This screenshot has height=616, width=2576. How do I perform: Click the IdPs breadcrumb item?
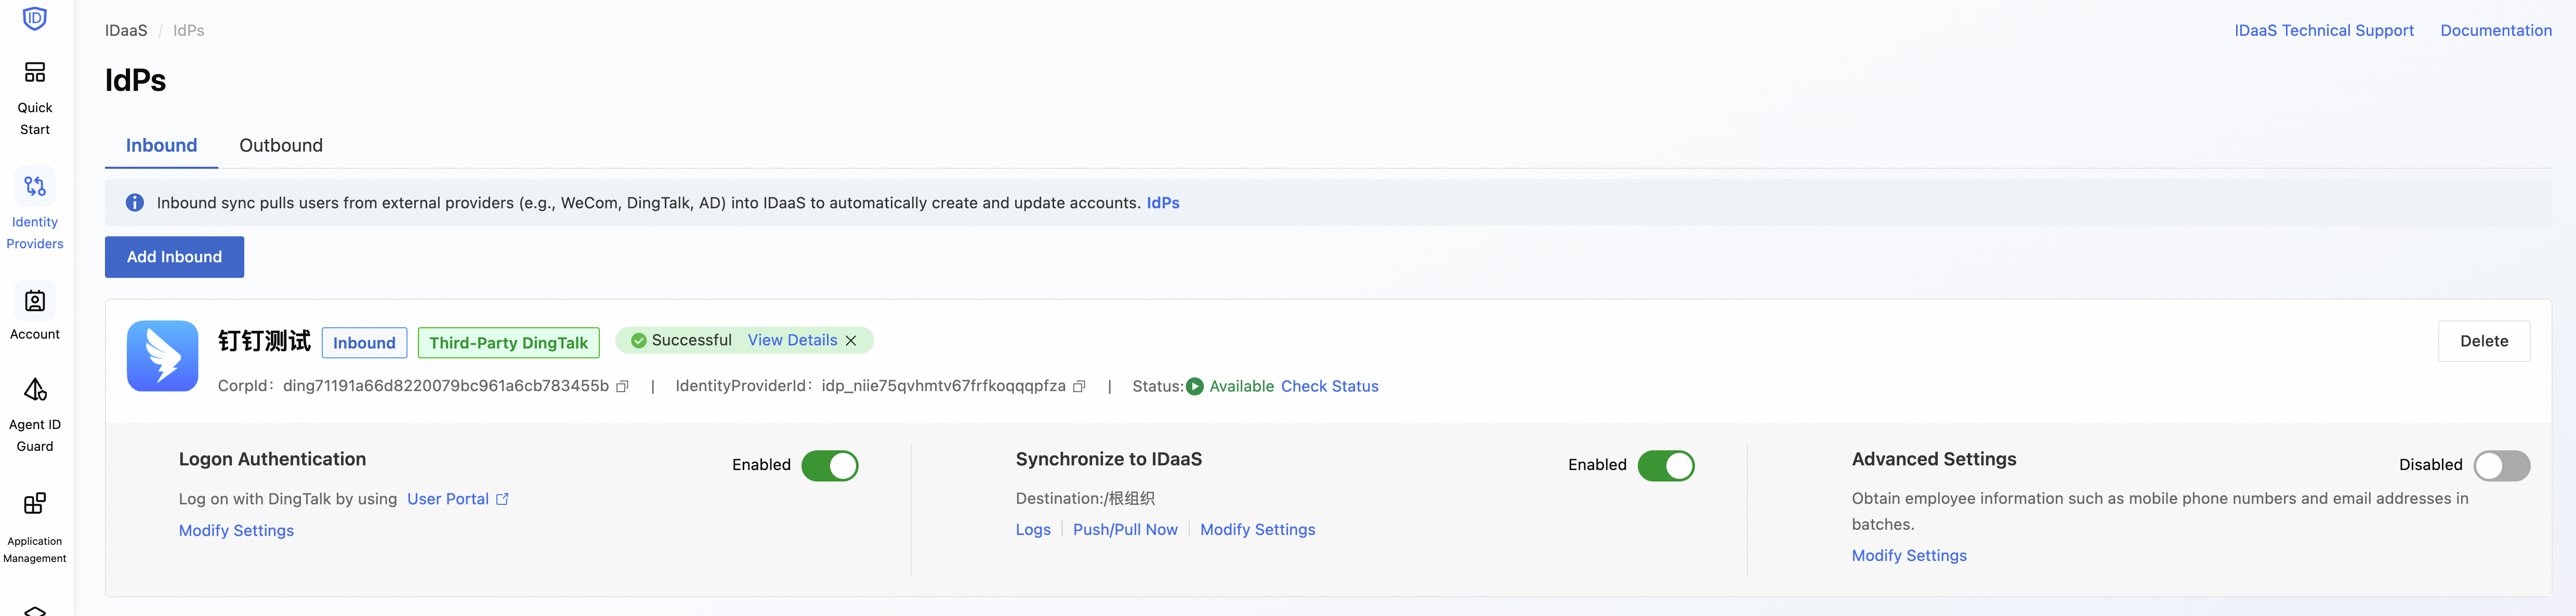tap(189, 31)
